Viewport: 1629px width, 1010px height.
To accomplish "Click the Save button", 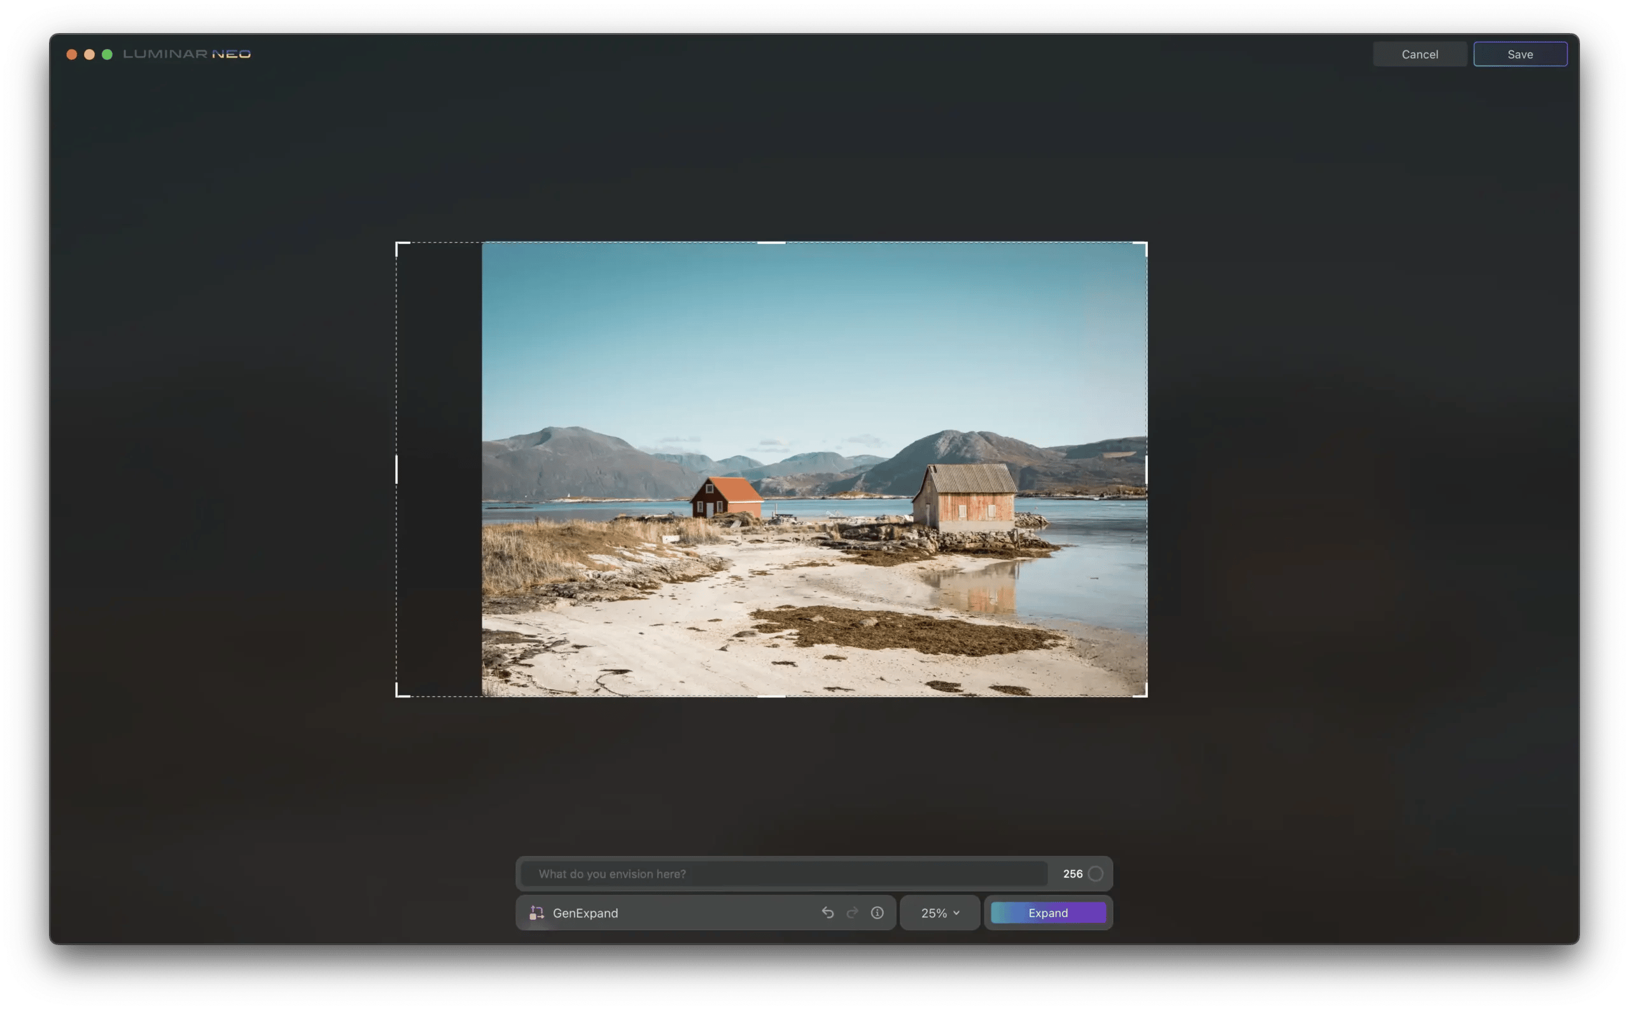I will click(x=1520, y=54).
